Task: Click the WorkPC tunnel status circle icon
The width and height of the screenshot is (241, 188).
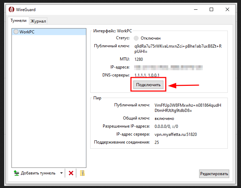Action: (x=16, y=32)
